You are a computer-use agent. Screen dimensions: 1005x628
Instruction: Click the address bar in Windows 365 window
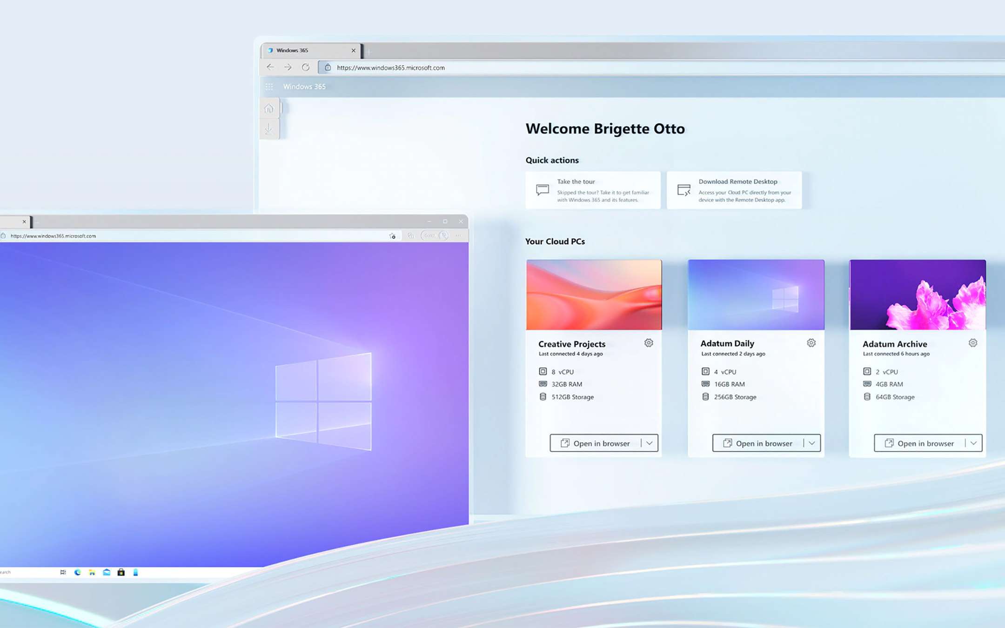pos(661,67)
